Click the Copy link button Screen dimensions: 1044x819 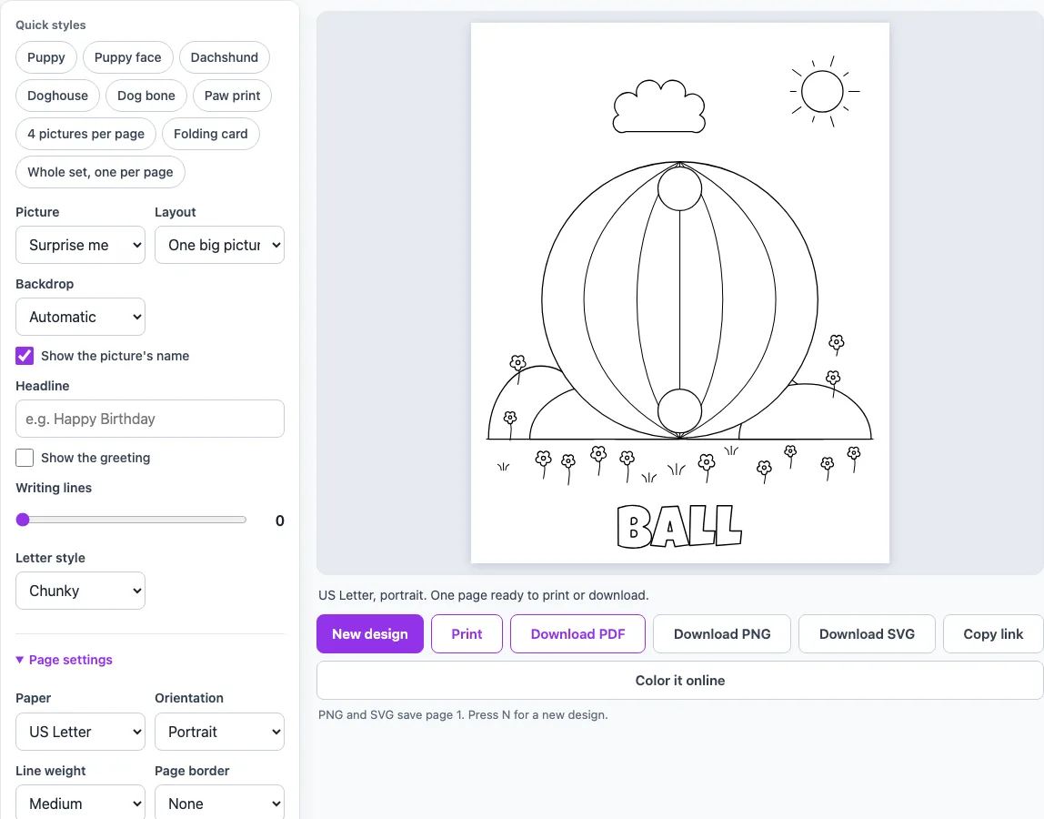coord(993,633)
